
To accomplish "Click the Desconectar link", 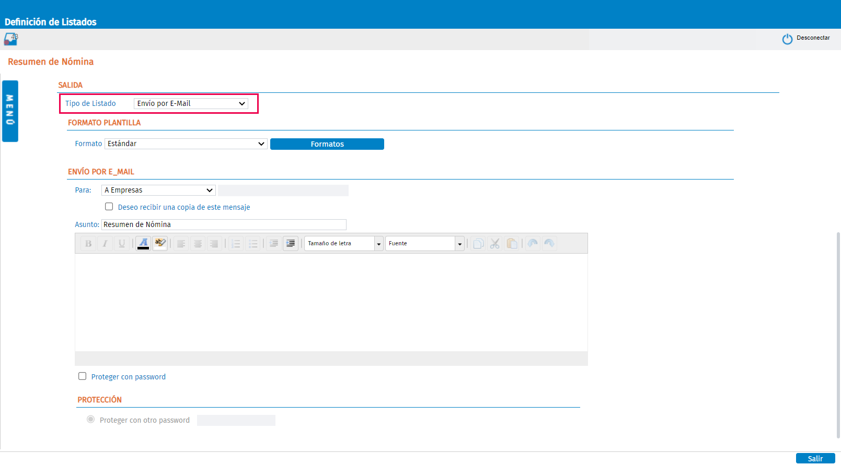I will tap(813, 38).
